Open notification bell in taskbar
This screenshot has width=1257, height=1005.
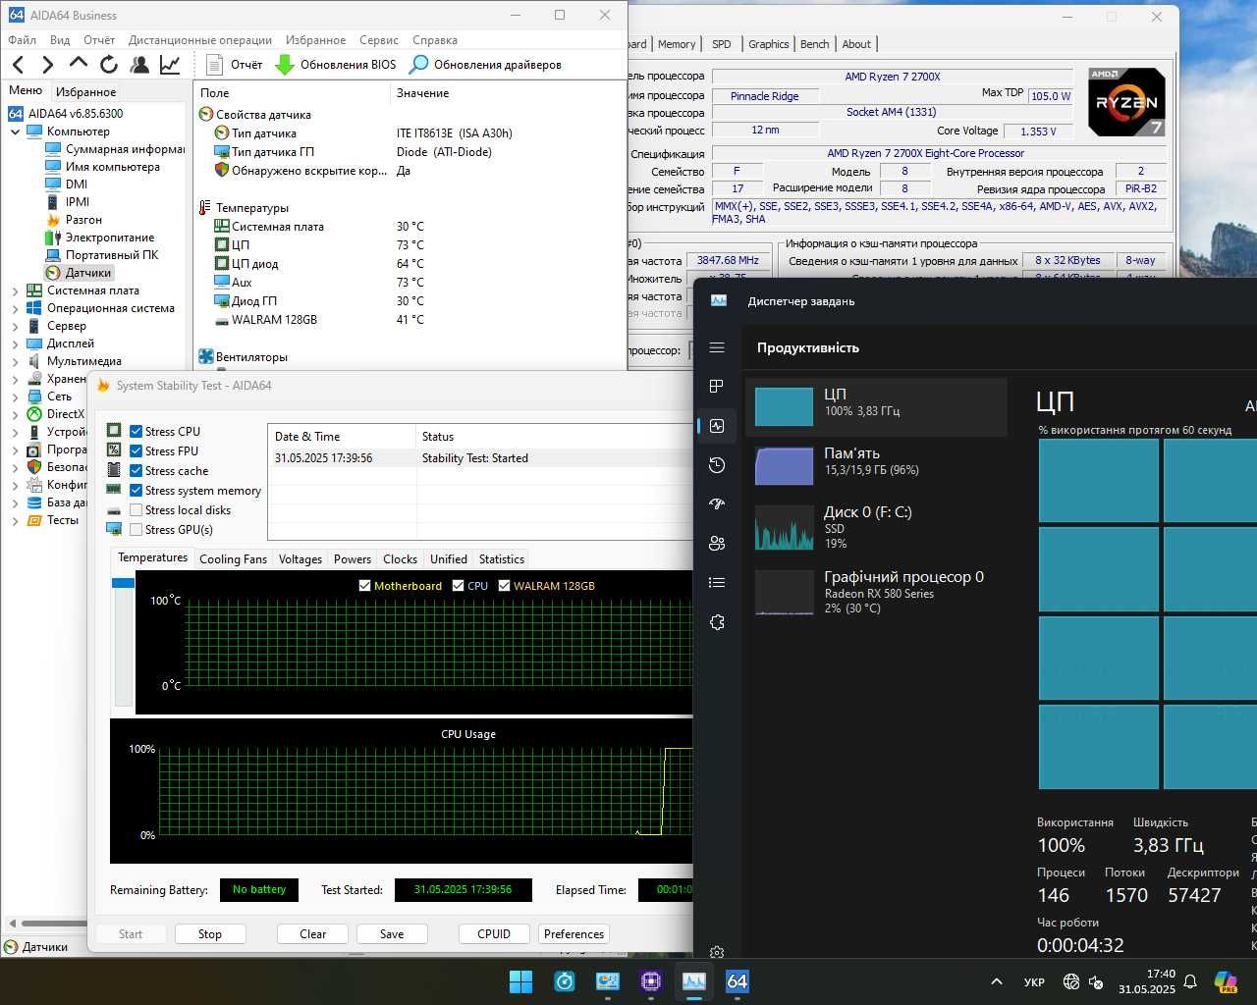pos(1190,981)
